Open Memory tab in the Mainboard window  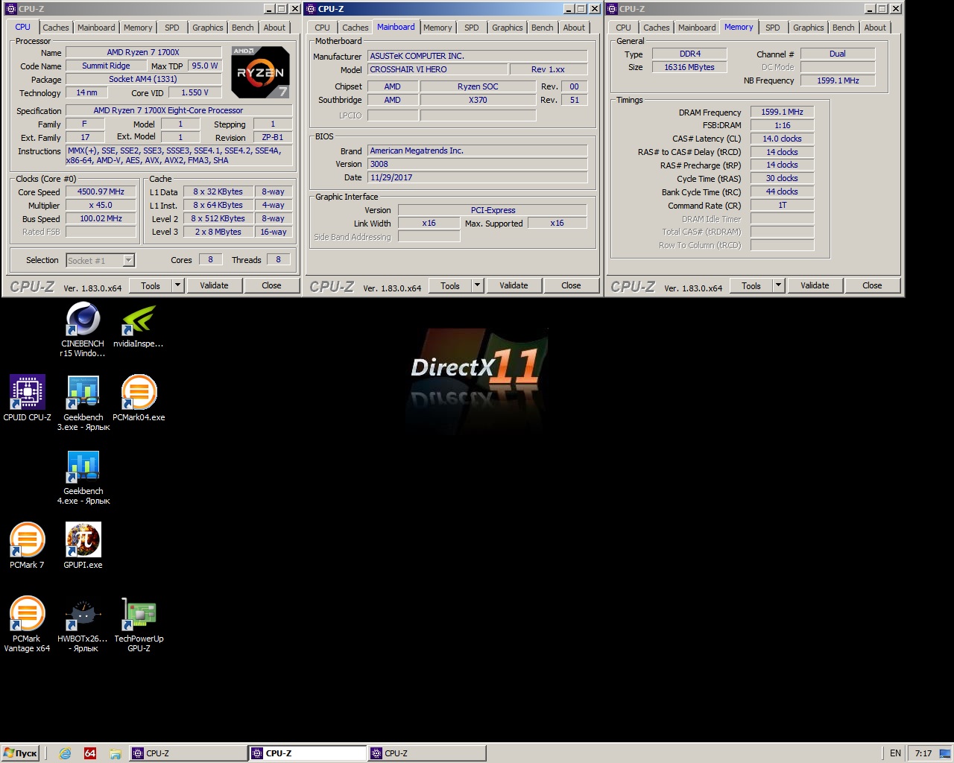point(437,28)
